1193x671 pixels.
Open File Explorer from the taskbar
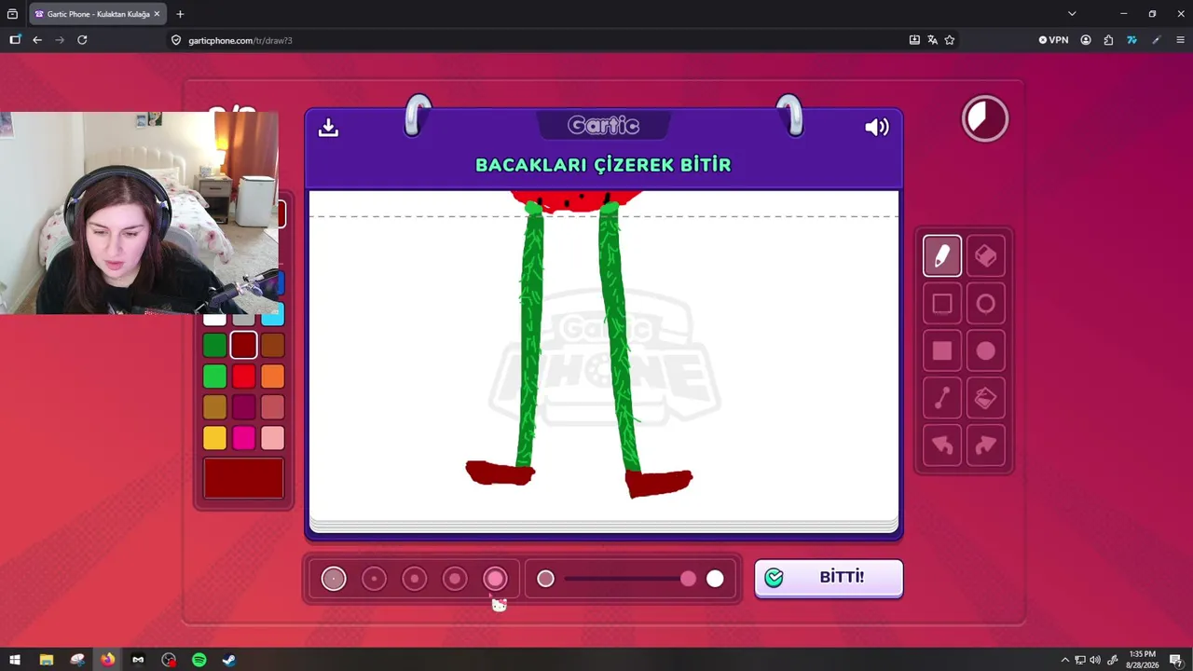(46, 660)
